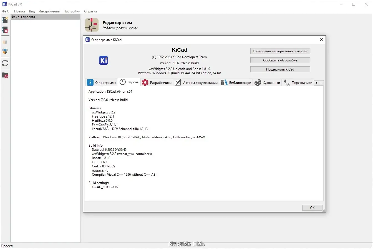Switch to the Художники tab
This screenshot has height=249, width=373.
pyautogui.click(x=267, y=82)
